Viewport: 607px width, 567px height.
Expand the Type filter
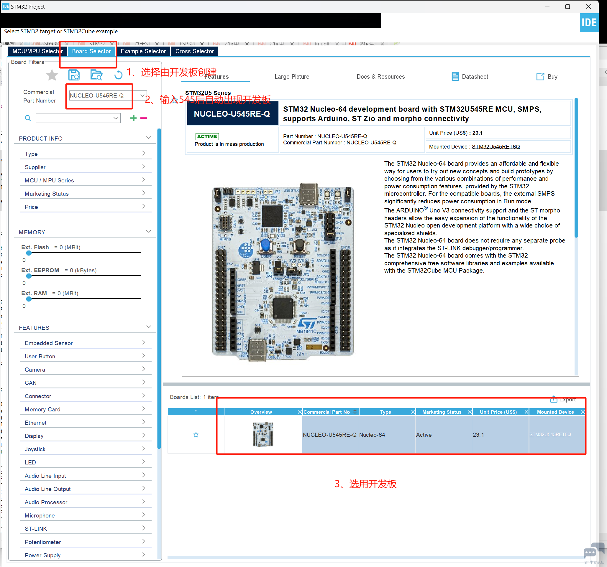(x=86, y=154)
